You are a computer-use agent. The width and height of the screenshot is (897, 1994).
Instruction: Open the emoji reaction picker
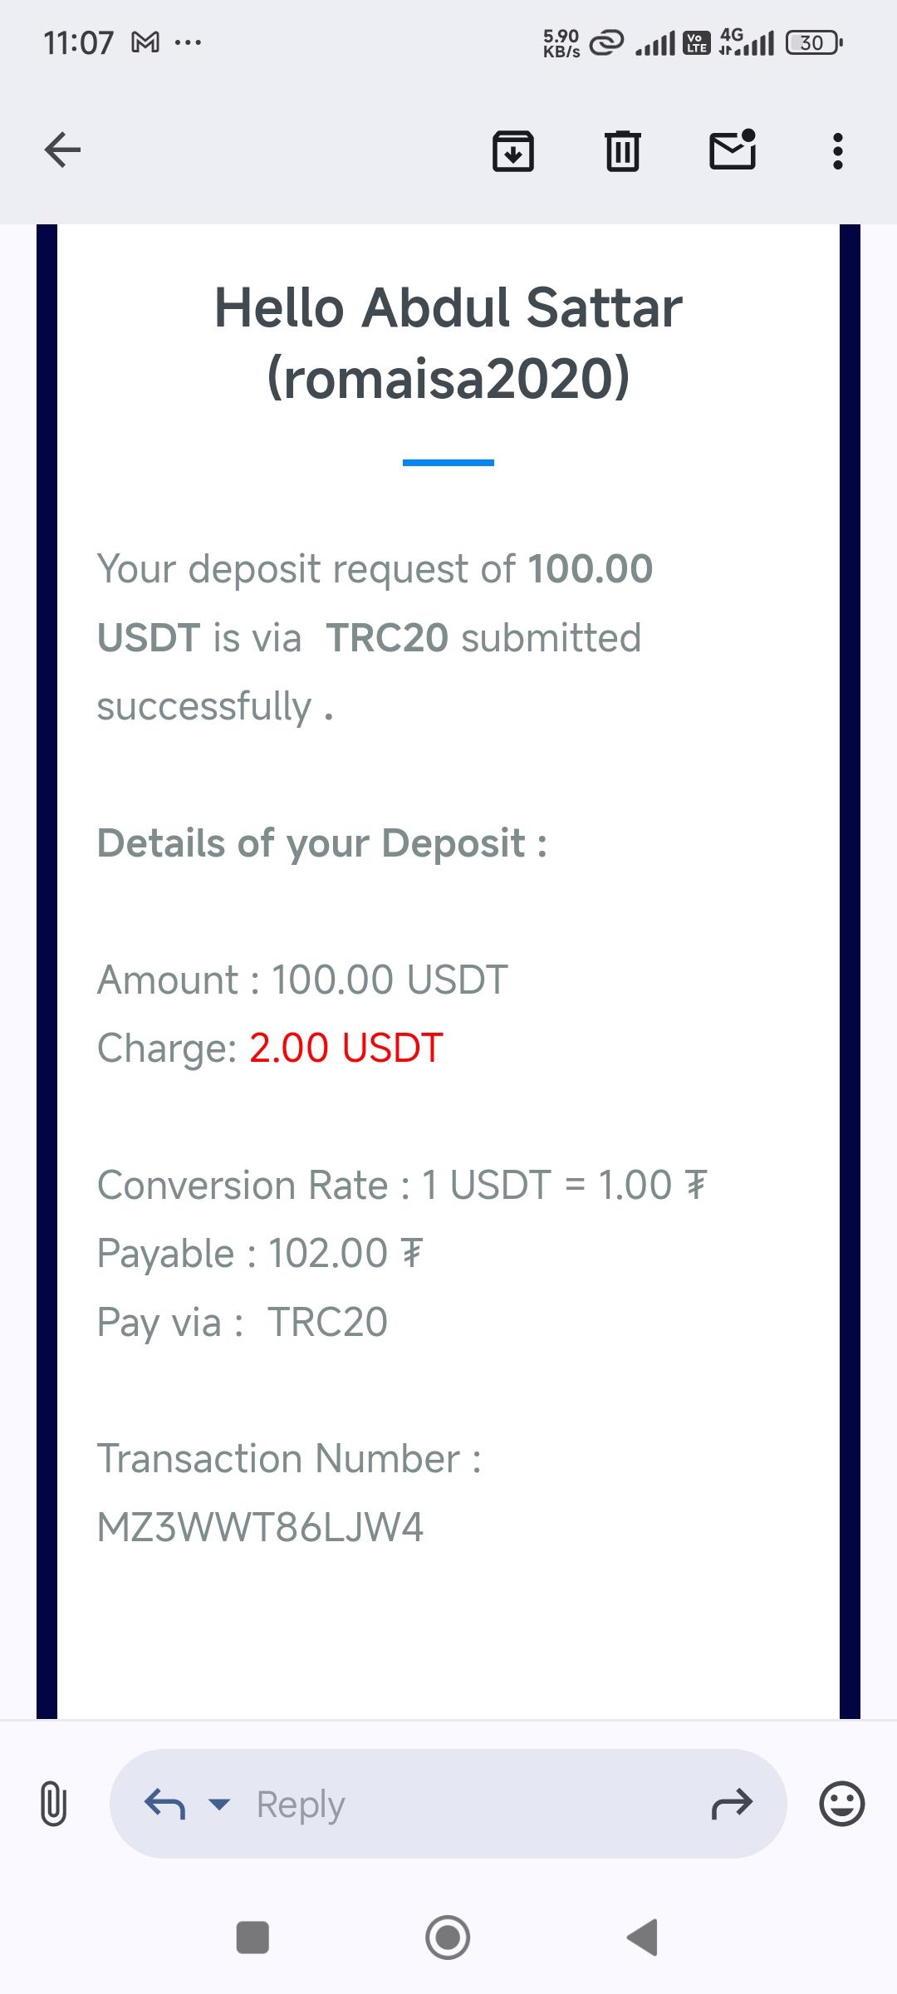pyautogui.click(x=841, y=1804)
